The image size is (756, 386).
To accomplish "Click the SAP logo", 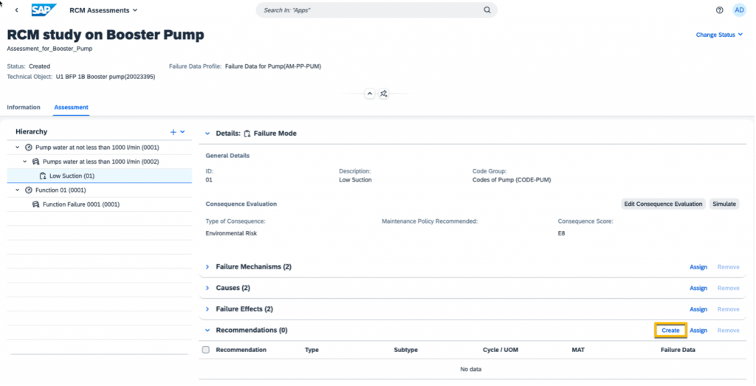I will click(x=44, y=10).
